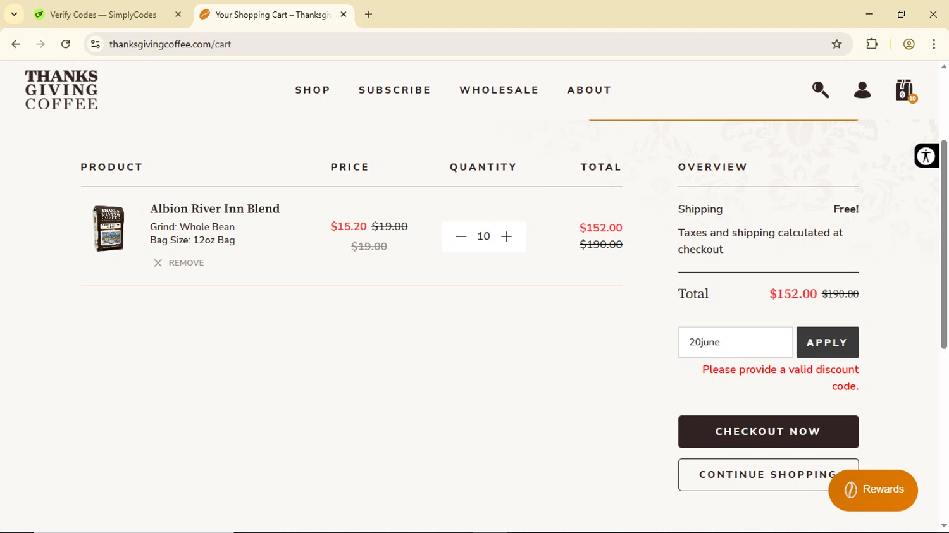Click the quantity value 10
Screen dimensions: 949x533
click(483, 236)
